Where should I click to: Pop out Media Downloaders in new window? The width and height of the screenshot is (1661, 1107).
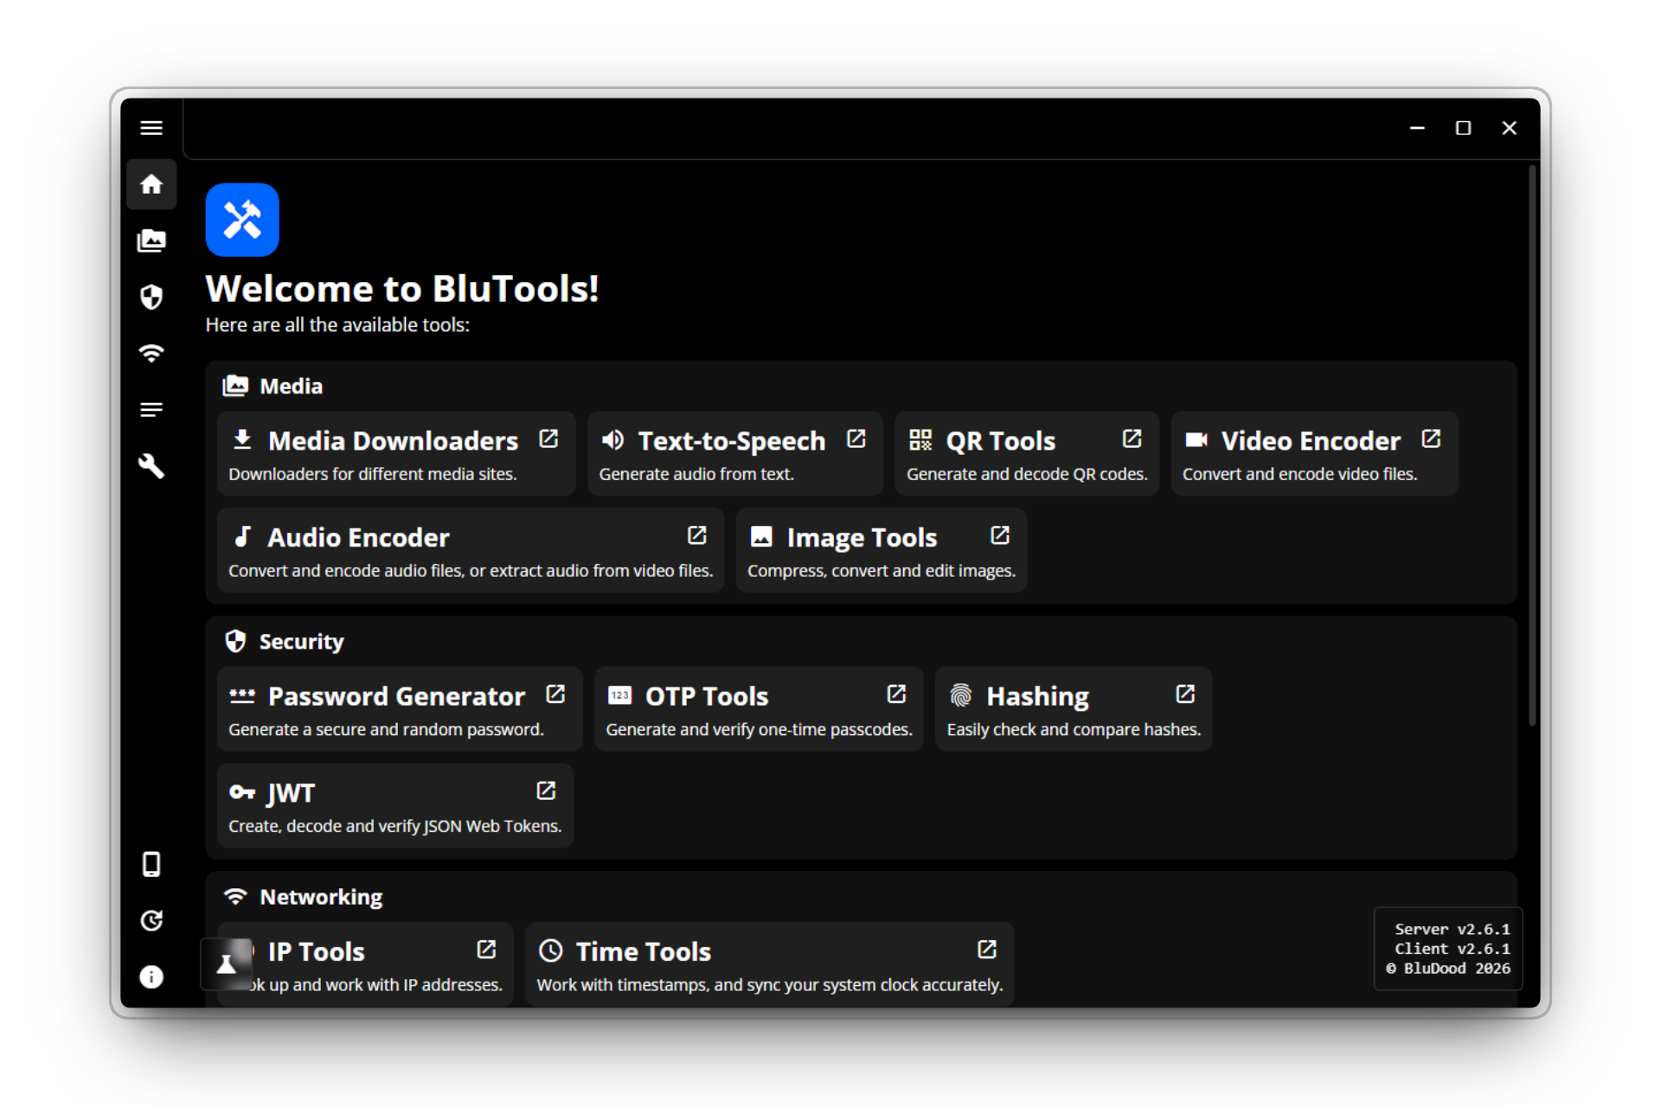click(548, 438)
